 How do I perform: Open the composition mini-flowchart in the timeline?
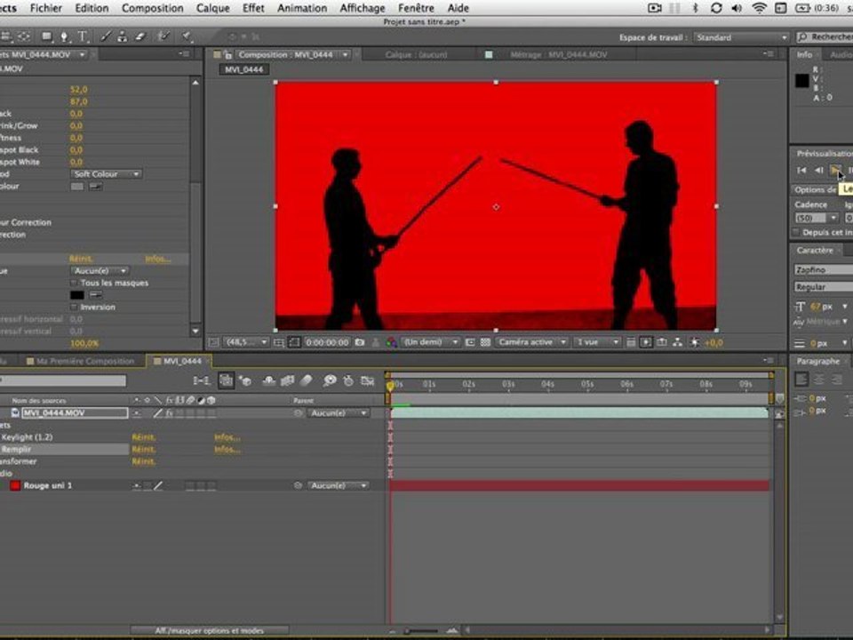click(x=202, y=381)
